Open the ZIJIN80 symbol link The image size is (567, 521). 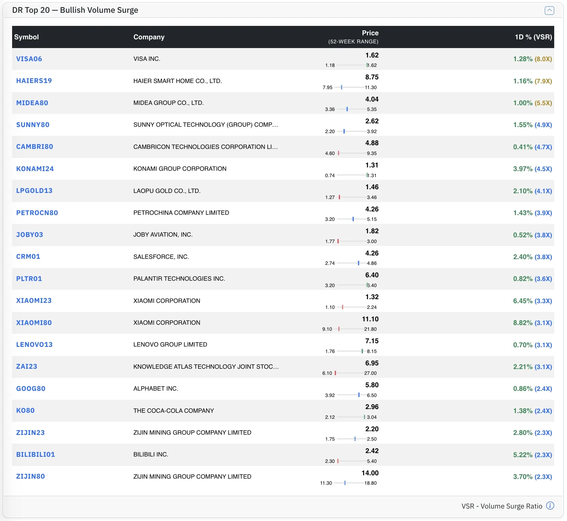31,476
